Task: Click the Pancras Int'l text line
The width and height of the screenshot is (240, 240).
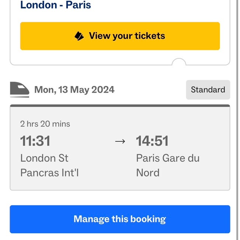Action: [49, 173]
